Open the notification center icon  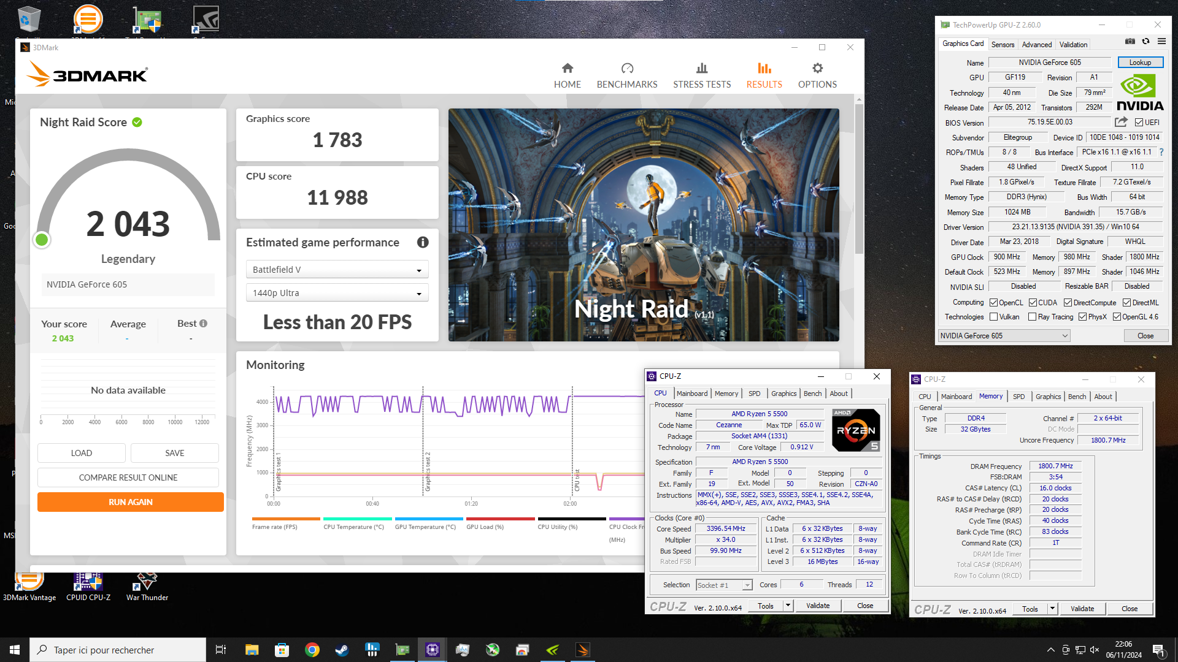pyautogui.click(x=1158, y=650)
